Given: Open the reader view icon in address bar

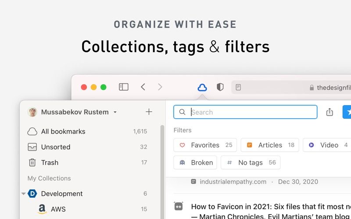Looking at the screenshot, I should tap(238, 87).
